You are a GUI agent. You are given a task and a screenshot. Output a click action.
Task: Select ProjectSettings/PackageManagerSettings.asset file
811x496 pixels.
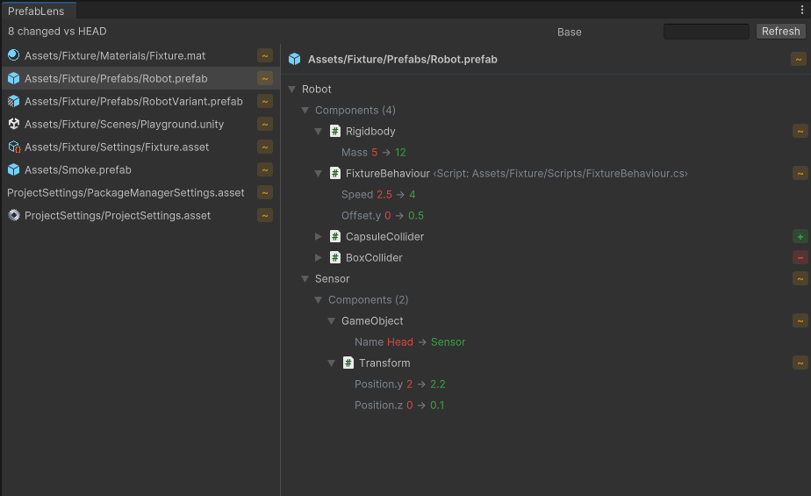tap(140, 192)
